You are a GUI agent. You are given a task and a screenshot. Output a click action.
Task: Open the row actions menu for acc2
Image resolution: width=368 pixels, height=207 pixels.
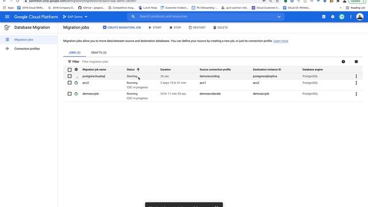click(356, 83)
